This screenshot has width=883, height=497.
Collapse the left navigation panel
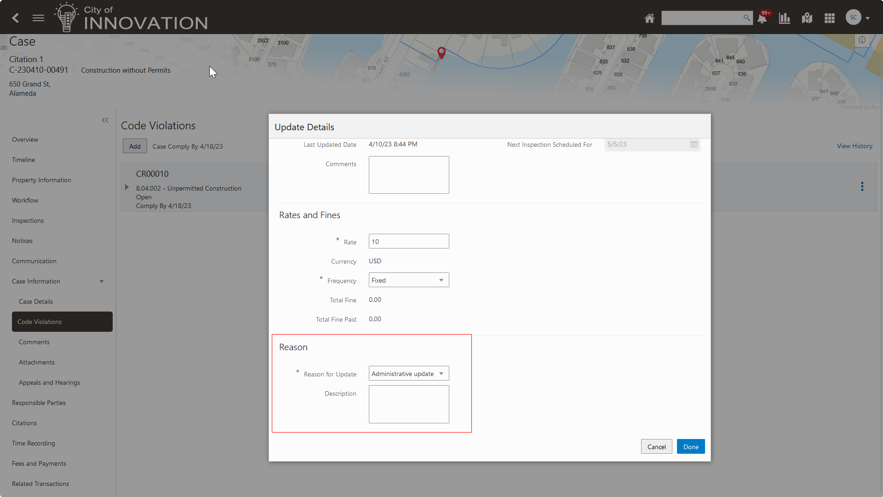tap(105, 120)
